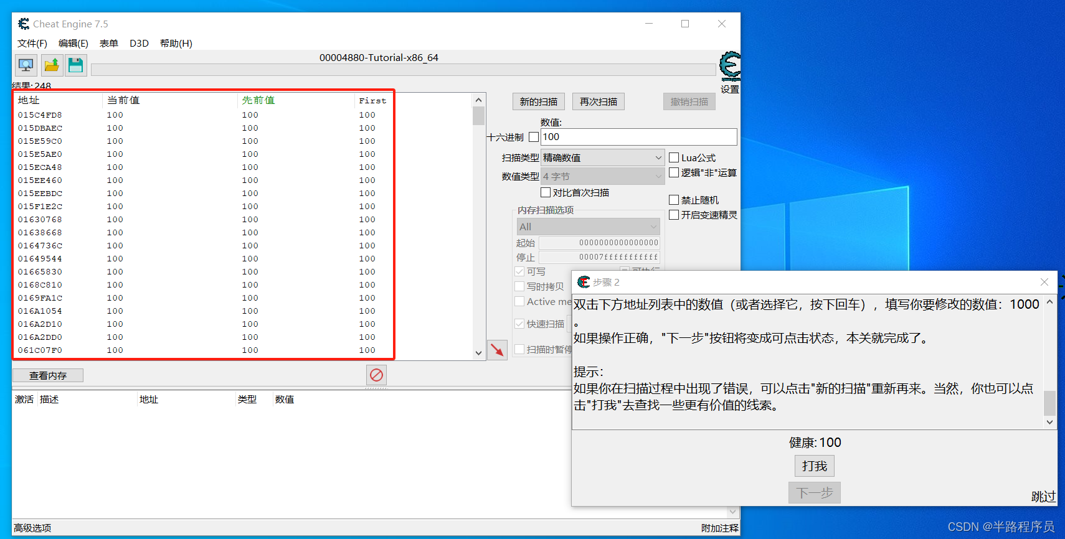Viewport: 1065px width, 539px height.
Task: Toggle the writable memory checkbox
Action: (519, 271)
